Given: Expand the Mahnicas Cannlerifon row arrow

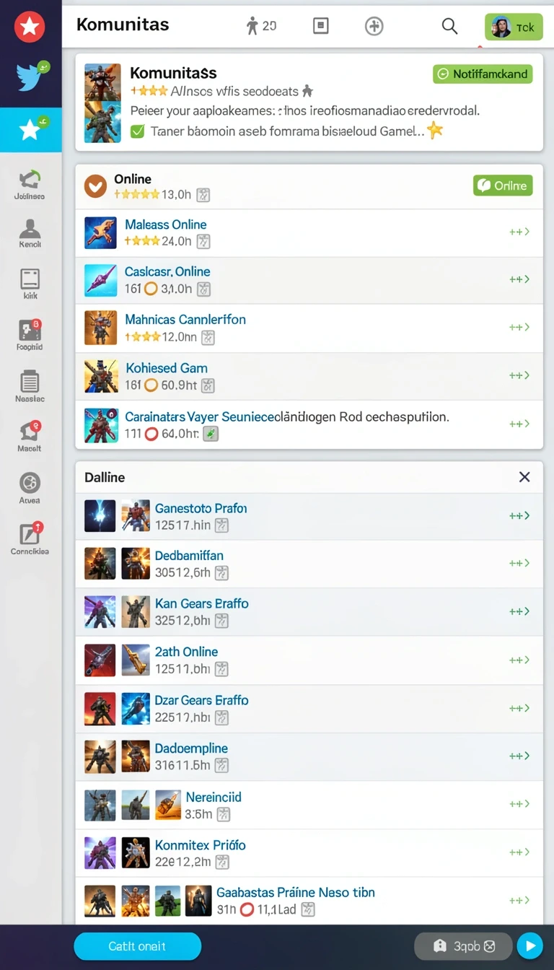Looking at the screenshot, I should [x=519, y=327].
